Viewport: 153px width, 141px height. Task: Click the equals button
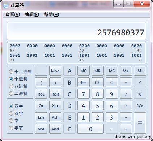point(140,123)
